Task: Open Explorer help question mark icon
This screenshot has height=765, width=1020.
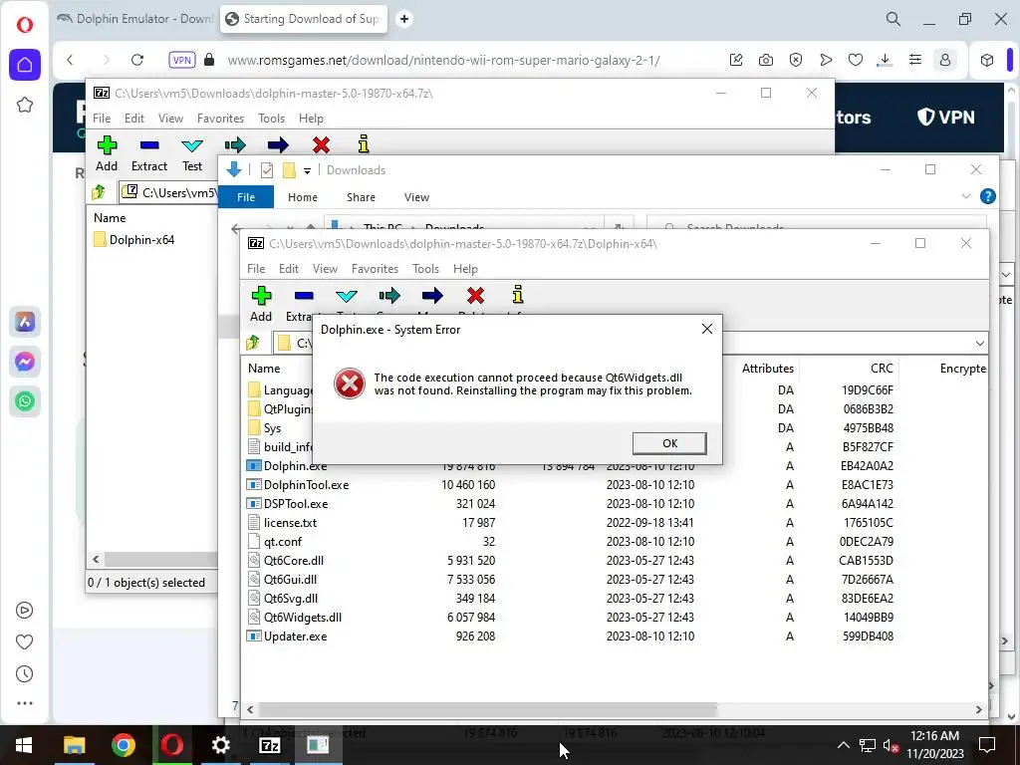Action: (987, 196)
